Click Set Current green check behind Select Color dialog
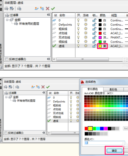The width and height of the screenshot is (128, 156). [x=48, y=87]
